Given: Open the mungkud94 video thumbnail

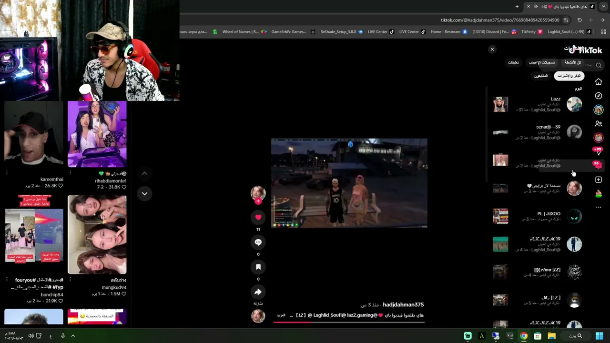Looking at the screenshot, I should 97,234.
